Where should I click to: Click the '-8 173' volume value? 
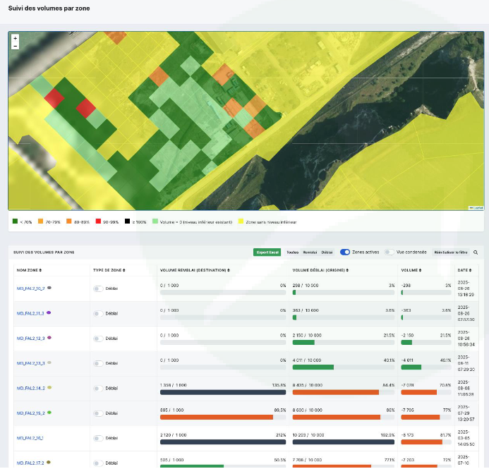[407, 435]
